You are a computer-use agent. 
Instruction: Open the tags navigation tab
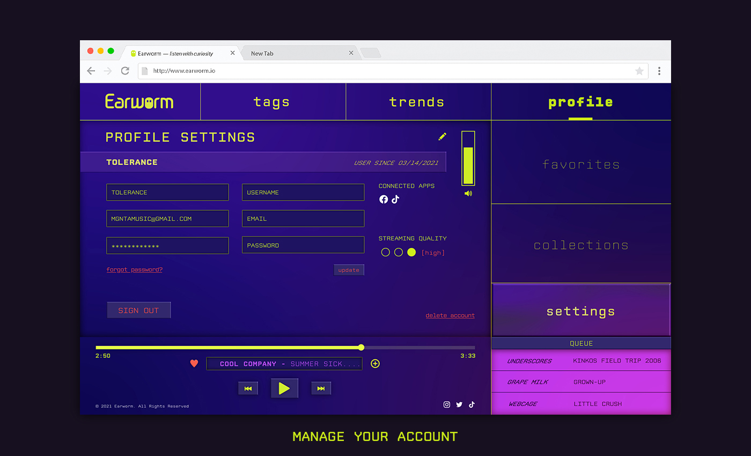click(x=273, y=102)
